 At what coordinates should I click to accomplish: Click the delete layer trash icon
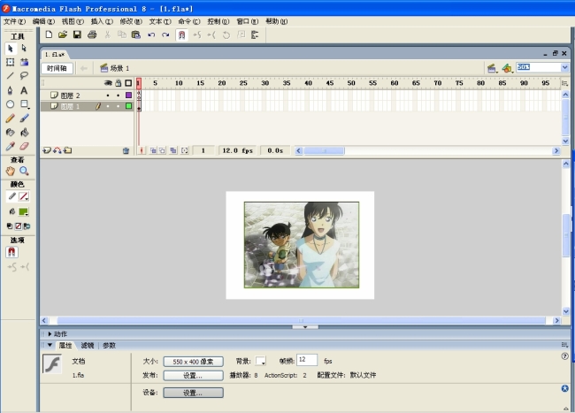point(126,150)
